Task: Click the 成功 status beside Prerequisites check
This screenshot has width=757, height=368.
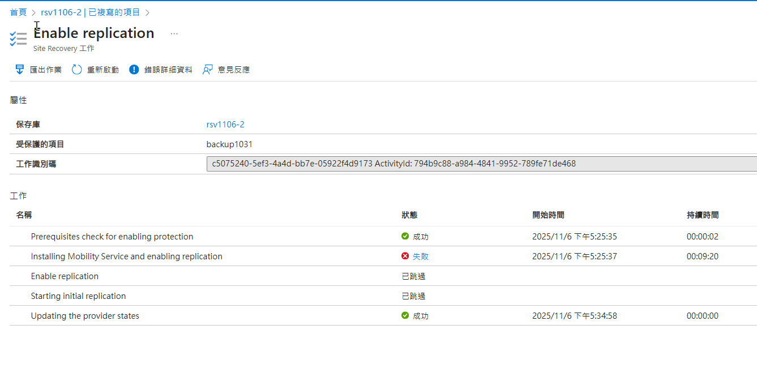Action: pos(421,236)
